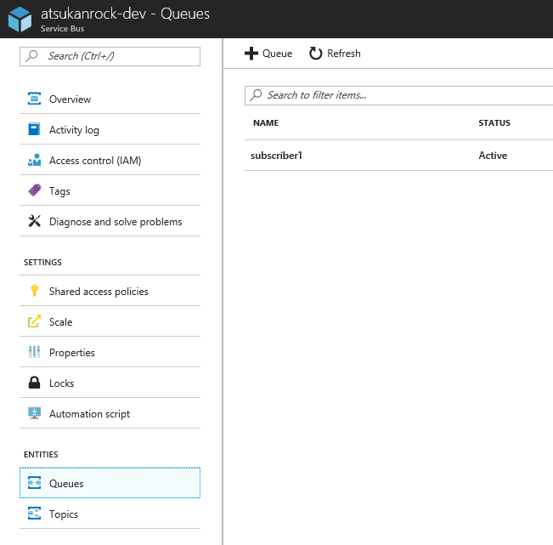Click the magnifier icon in filter box

point(256,94)
